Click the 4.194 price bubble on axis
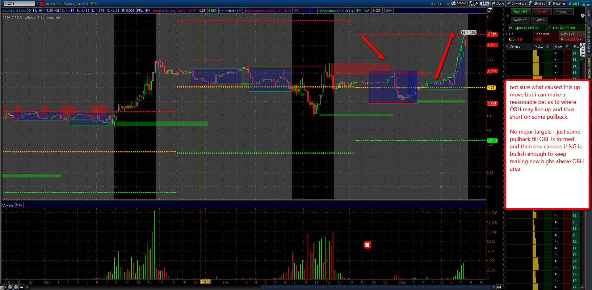592x290 pixels. (x=492, y=103)
